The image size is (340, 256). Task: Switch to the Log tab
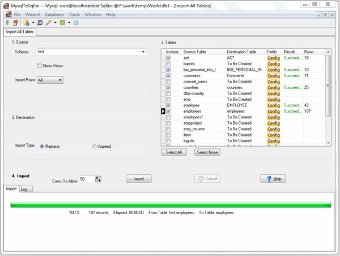point(26,189)
